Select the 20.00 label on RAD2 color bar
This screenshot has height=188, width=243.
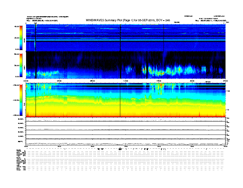17,38
